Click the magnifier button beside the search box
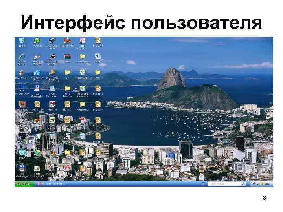 click(243, 184)
